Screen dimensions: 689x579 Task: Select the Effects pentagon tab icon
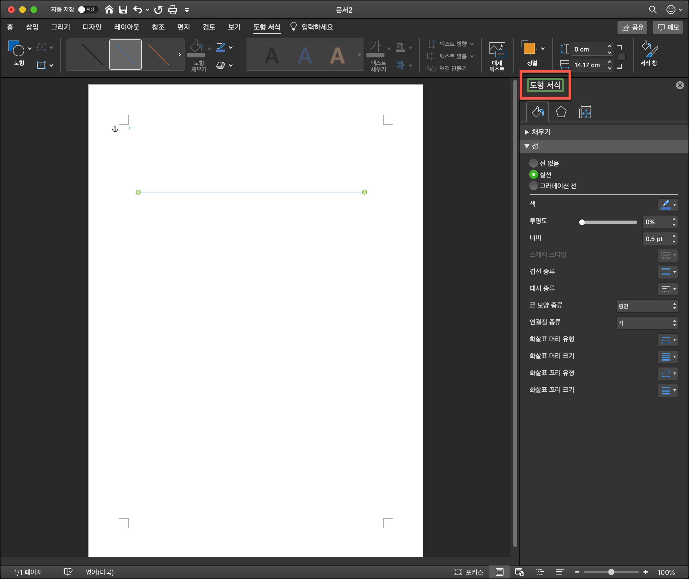[561, 112]
